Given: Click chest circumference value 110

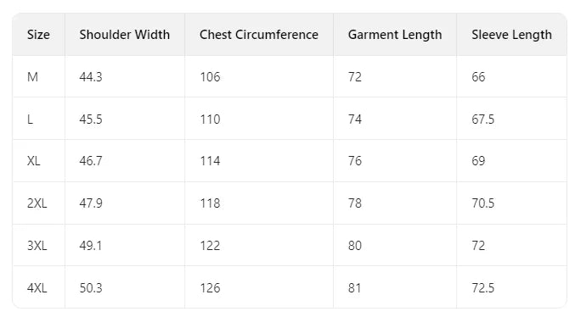Looking at the screenshot, I should click(210, 120).
